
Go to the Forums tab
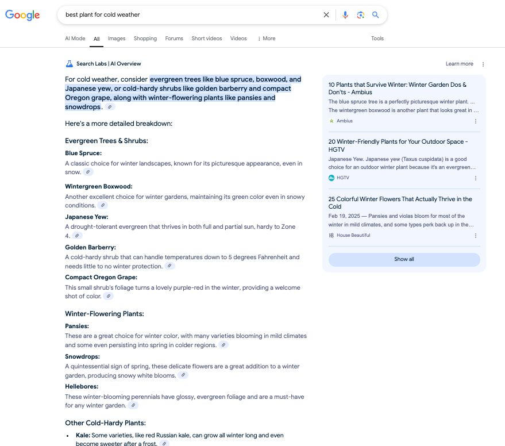point(174,39)
